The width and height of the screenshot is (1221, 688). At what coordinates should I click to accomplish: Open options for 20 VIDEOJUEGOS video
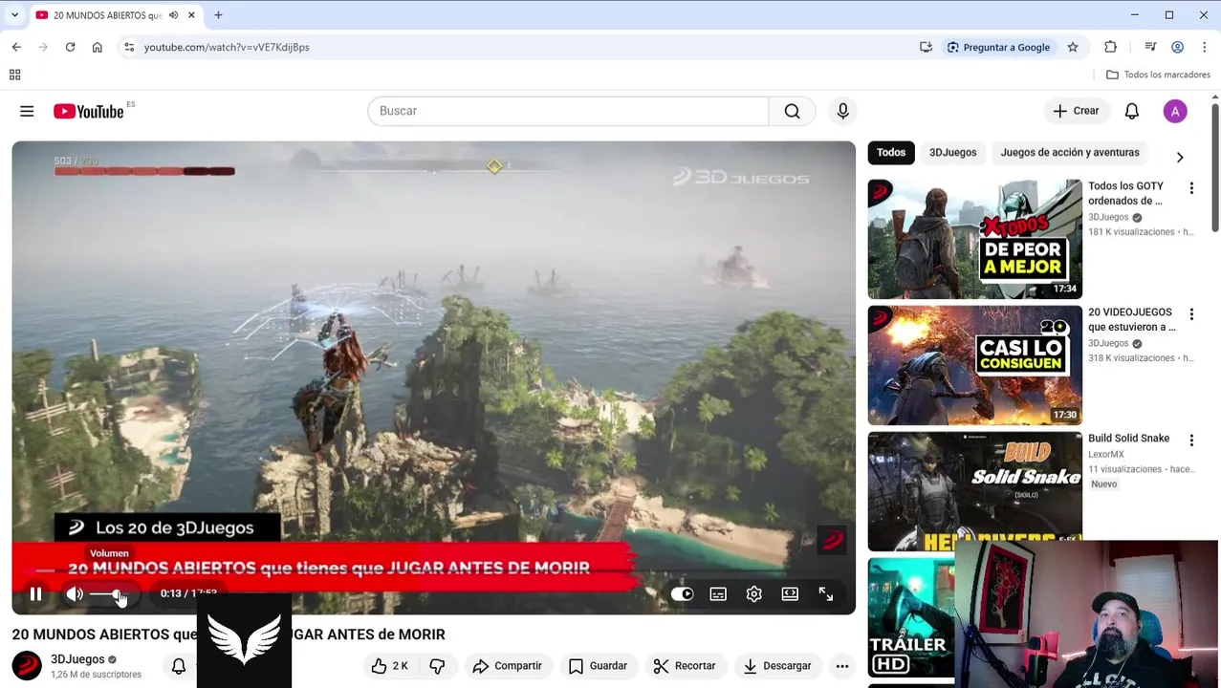1191,314
